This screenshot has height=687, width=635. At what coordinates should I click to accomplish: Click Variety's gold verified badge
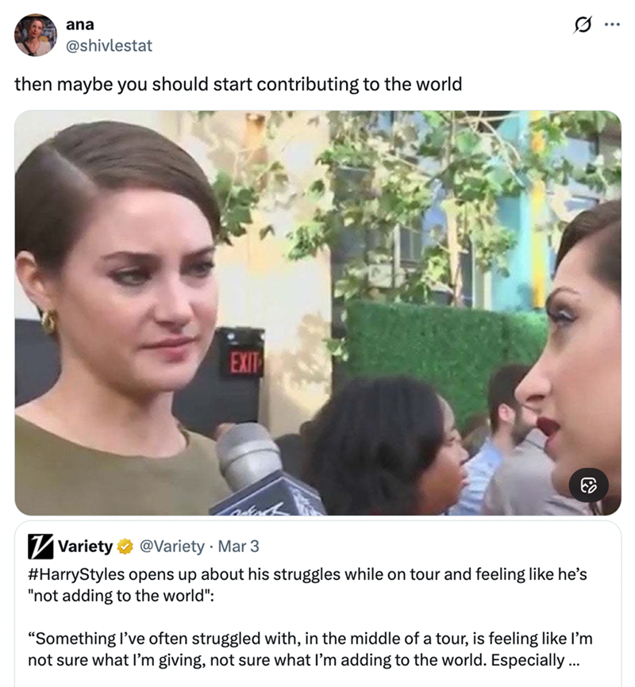(125, 546)
